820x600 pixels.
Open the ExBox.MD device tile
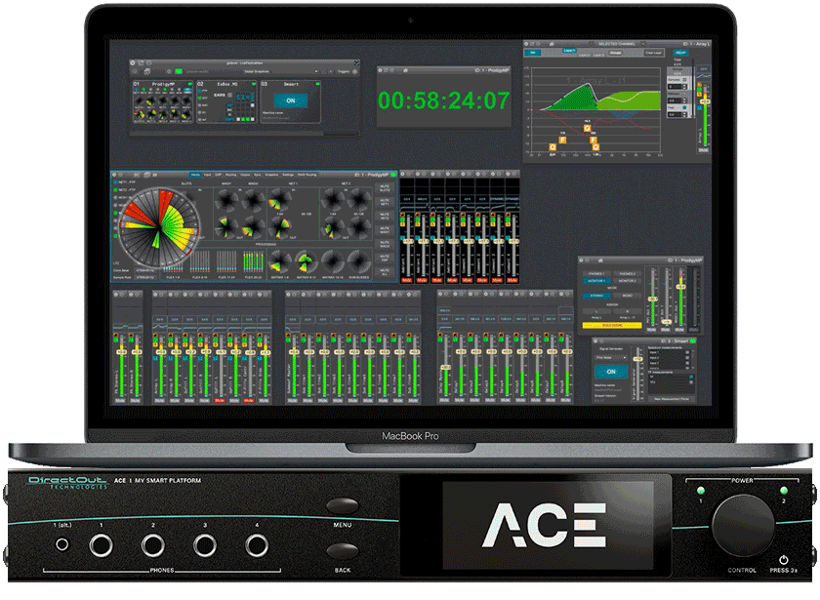226,101
